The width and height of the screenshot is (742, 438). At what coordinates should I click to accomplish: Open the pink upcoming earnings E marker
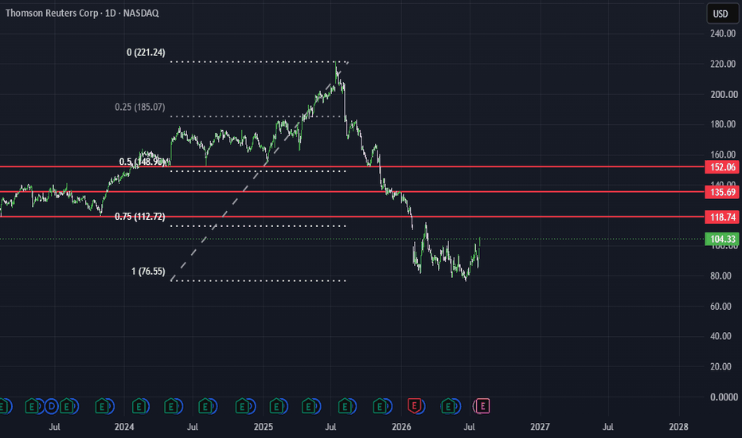click(482, 406)
